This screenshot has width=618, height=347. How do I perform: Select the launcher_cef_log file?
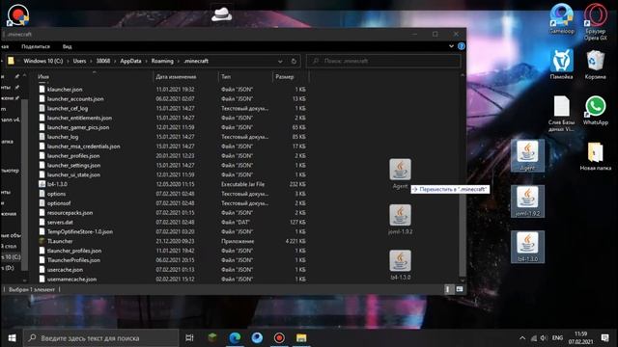(172, 108)
